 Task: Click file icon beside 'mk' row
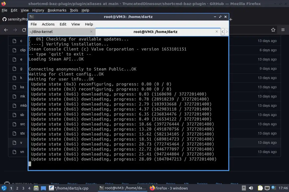tap(14, 96)
